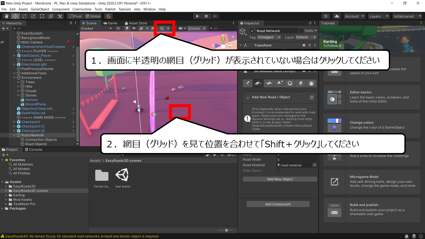Collapse the Transform component
This screenshot has width=425, height=239.
(240, 45)
